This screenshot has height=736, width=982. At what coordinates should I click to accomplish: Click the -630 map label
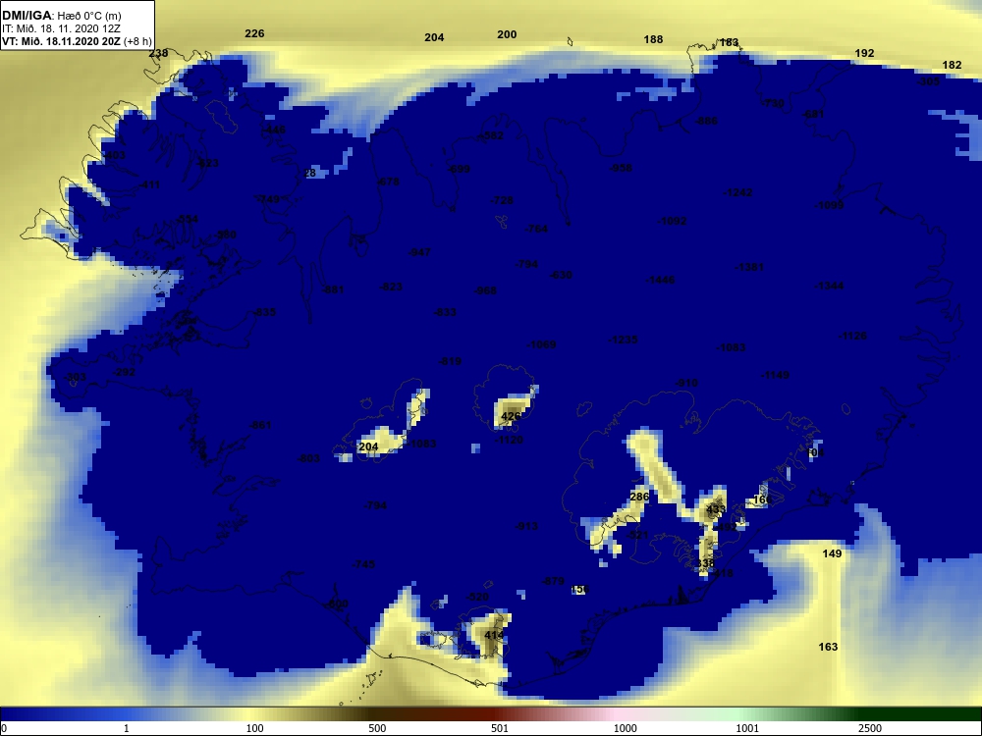coord(561,275)
